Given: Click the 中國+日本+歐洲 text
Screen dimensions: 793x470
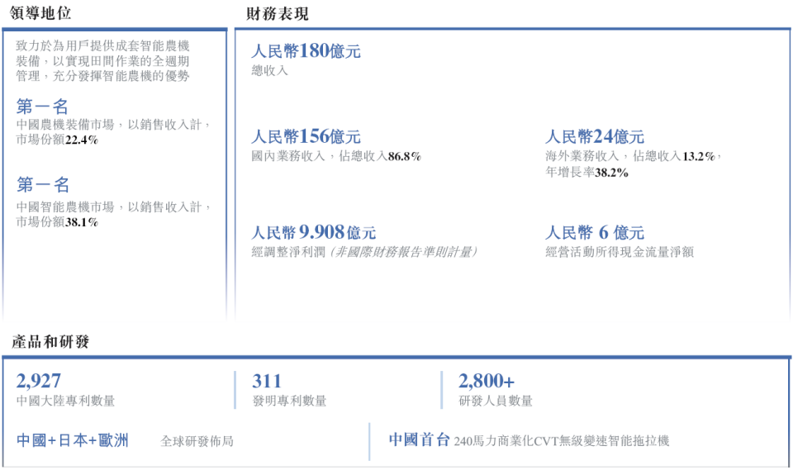Looking at the screenshot, I should point(73,440).
